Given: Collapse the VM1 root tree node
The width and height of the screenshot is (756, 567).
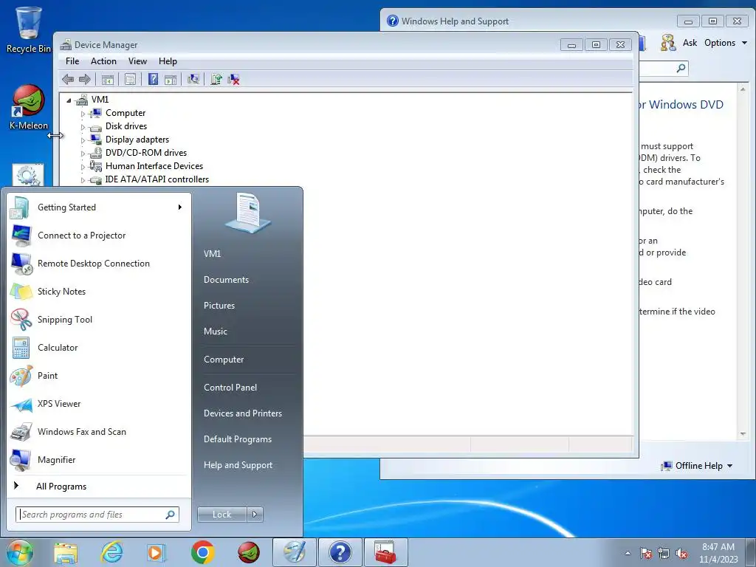Looking at the screenshot, I should click(x=69, y=100).
